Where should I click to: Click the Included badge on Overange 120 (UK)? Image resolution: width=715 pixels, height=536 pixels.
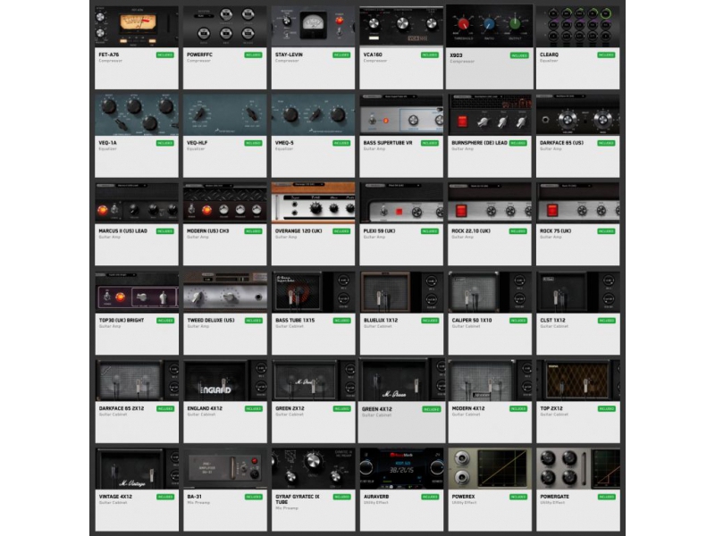coord(341,231)
